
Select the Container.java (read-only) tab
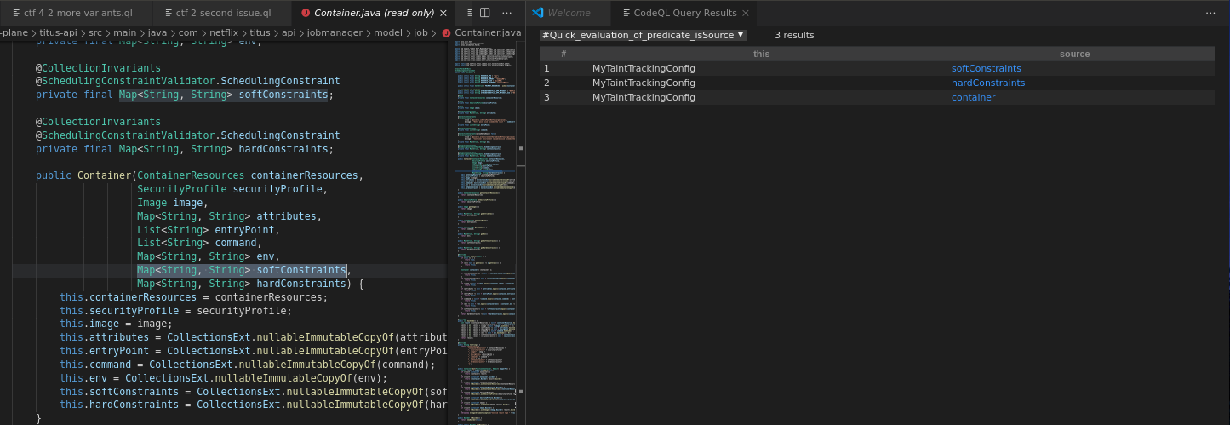pyautogui.click(x=372, y=13)
